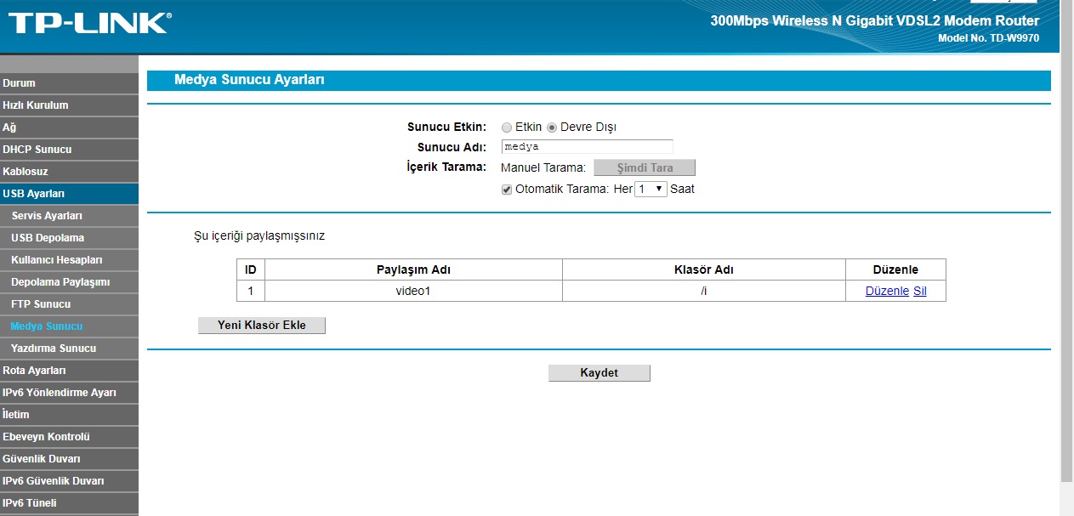Collapse the USB Ayarları menu section
1074x516 pixels.
69,194
